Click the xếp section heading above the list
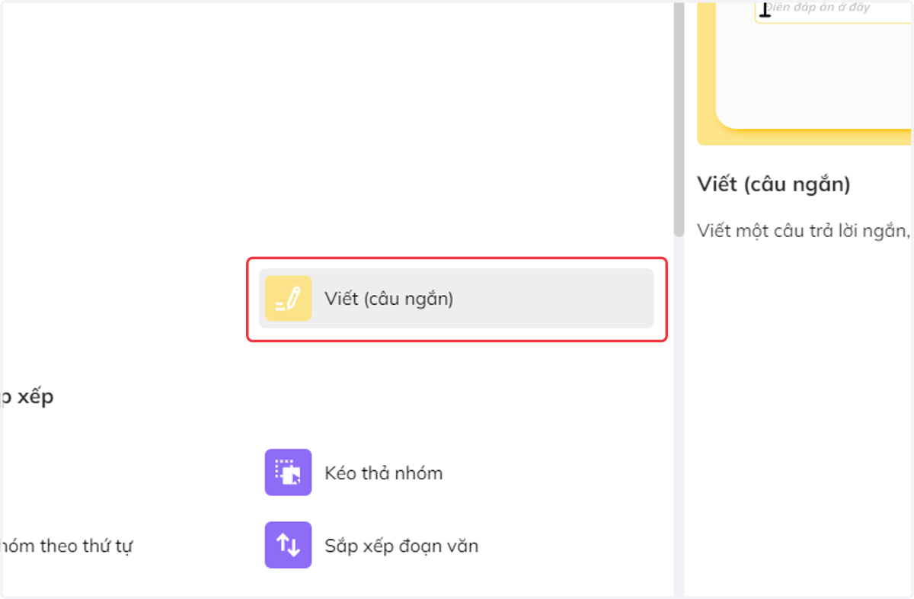 (27, 398)
